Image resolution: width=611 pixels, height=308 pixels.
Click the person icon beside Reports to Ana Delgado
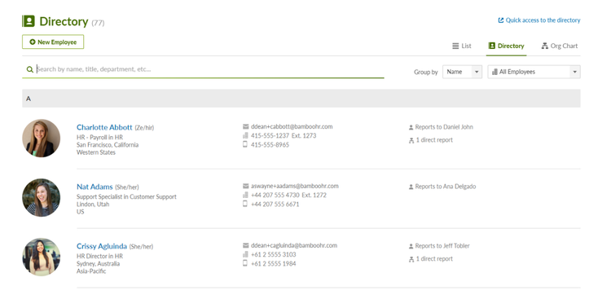[411, 187]
